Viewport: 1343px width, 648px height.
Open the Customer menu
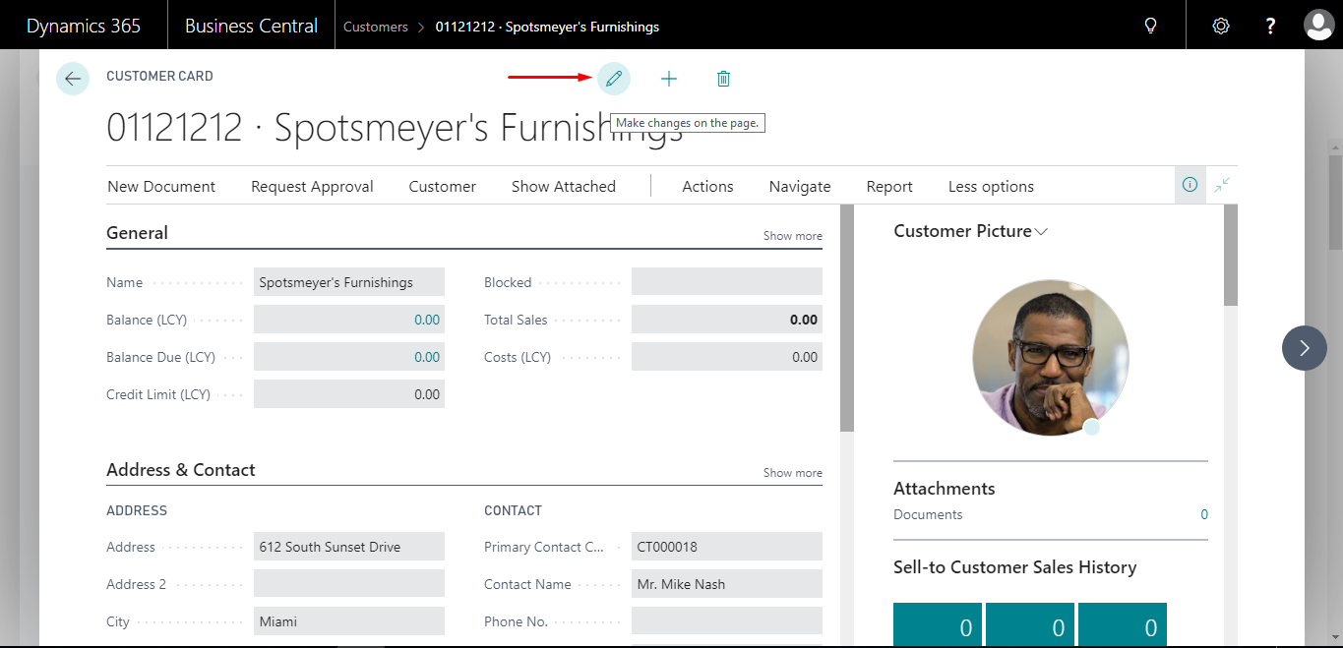point(443,187)
